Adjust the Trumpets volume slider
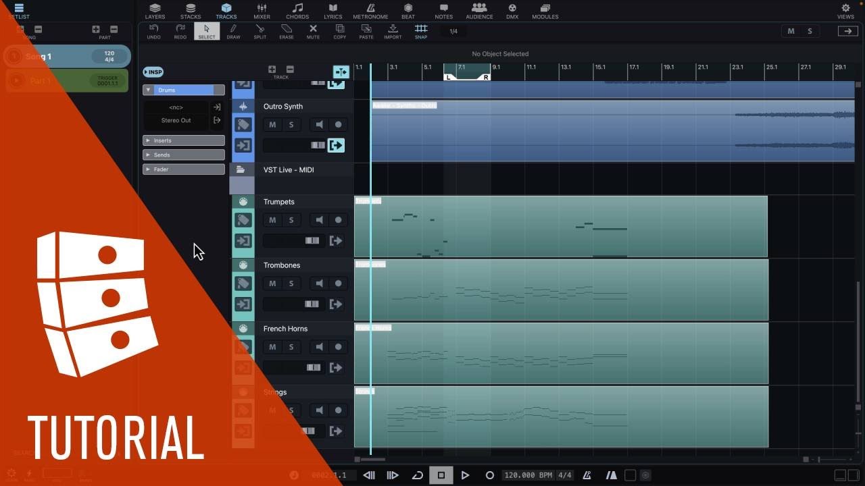Image resolution: width=865 pixels, height=486 pixels. tap(294, 240)
